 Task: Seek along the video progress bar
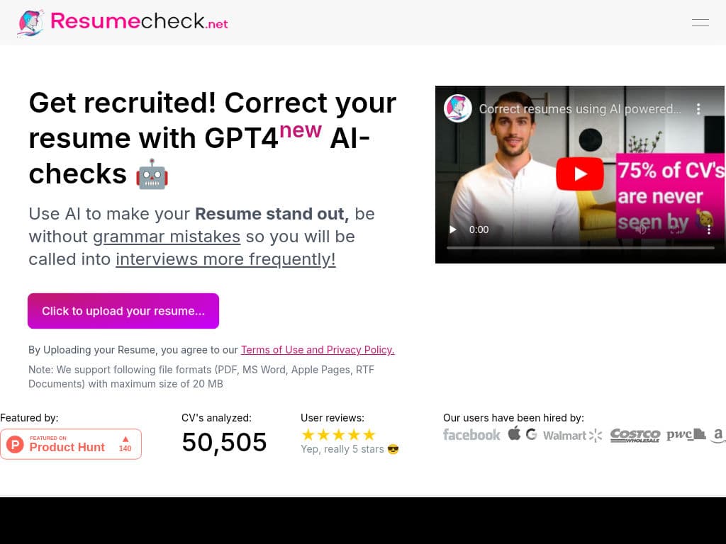pos(580,248)
